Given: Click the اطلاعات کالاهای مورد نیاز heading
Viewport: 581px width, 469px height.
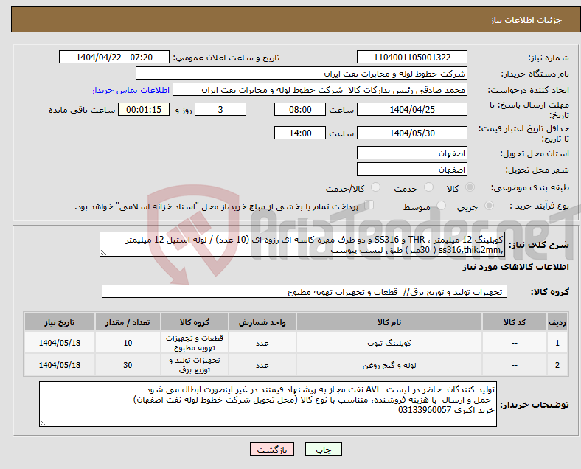Looking at the screenshot, I should (x=516, y=267).
